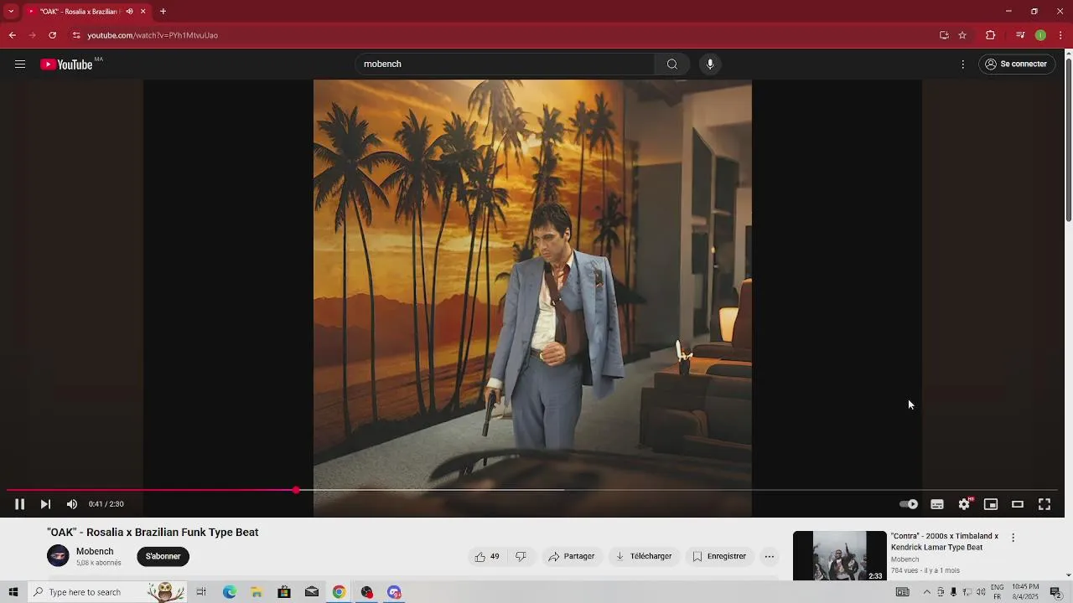Open Chrome three-dot menu
The width and height of the screenshot is (1073, 603).
pyautogui.click(x=1060, y=35)
